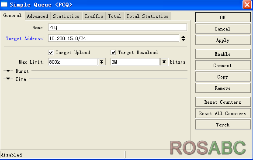
Task: Switch to the Traffic tab
Action: [x=94, y=16]
